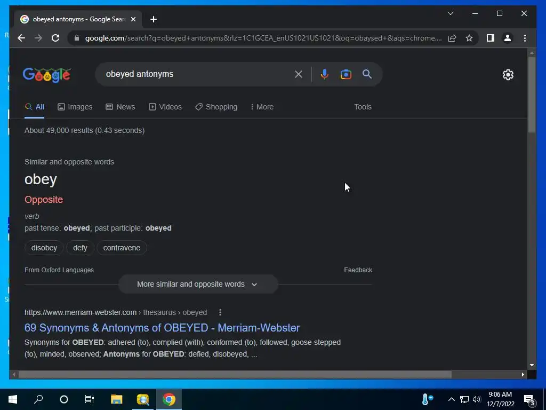Viewport: 546px width, 410px height.
Task: Open the Windows Start menu
Action: point(13,399)
